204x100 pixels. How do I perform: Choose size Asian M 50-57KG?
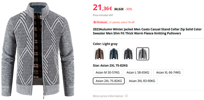click(107, 72)
